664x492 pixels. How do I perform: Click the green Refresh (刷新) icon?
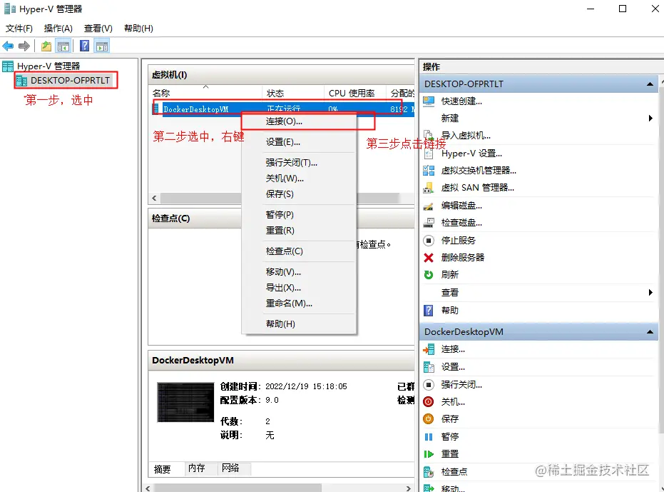coord(429,275)
